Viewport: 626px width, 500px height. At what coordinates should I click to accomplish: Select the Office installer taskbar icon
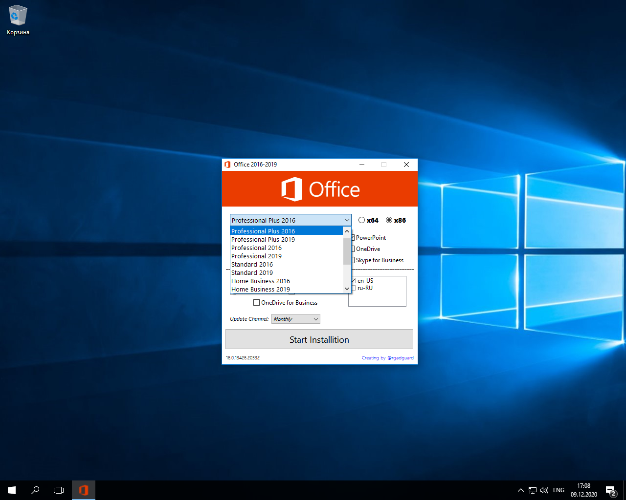click(84, 490)
